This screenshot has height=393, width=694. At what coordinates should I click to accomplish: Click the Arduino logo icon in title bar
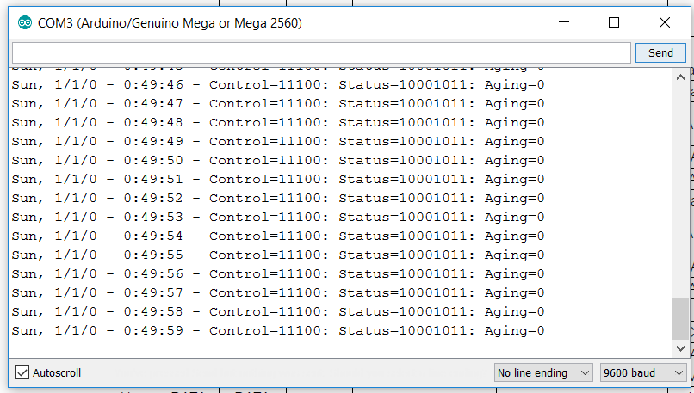coord(25,22)
